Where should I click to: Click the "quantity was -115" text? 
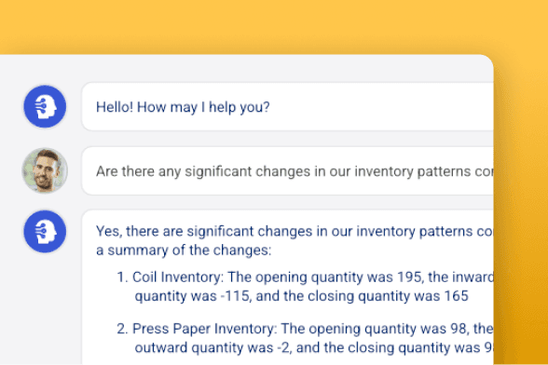[192, 296]
